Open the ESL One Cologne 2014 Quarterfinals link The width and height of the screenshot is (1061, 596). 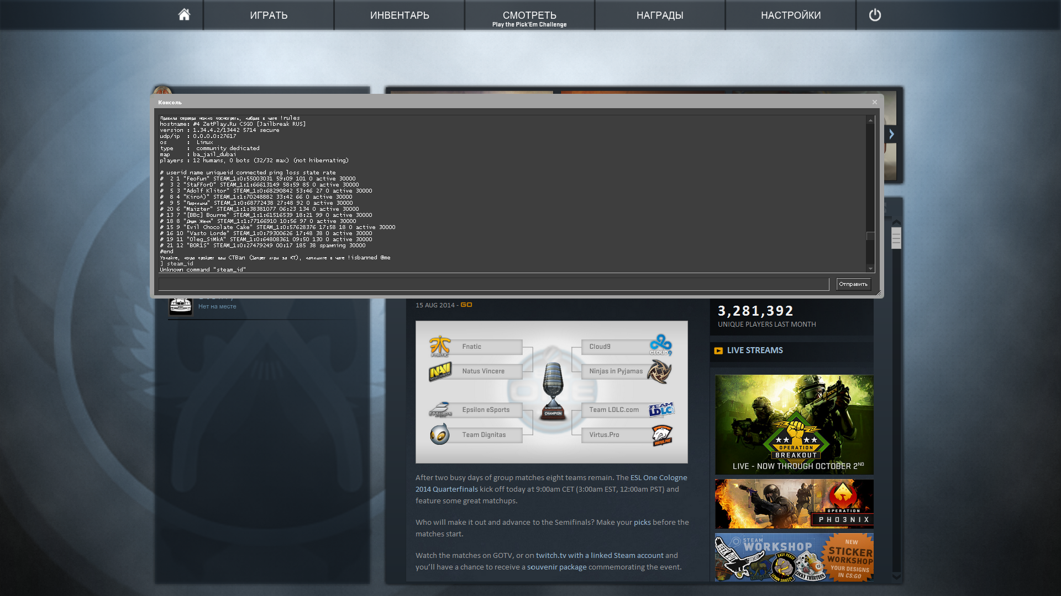[x=659, y=478]
